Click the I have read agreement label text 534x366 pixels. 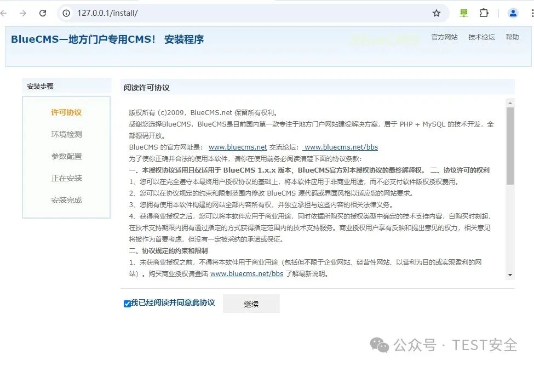tap(173, 302)
